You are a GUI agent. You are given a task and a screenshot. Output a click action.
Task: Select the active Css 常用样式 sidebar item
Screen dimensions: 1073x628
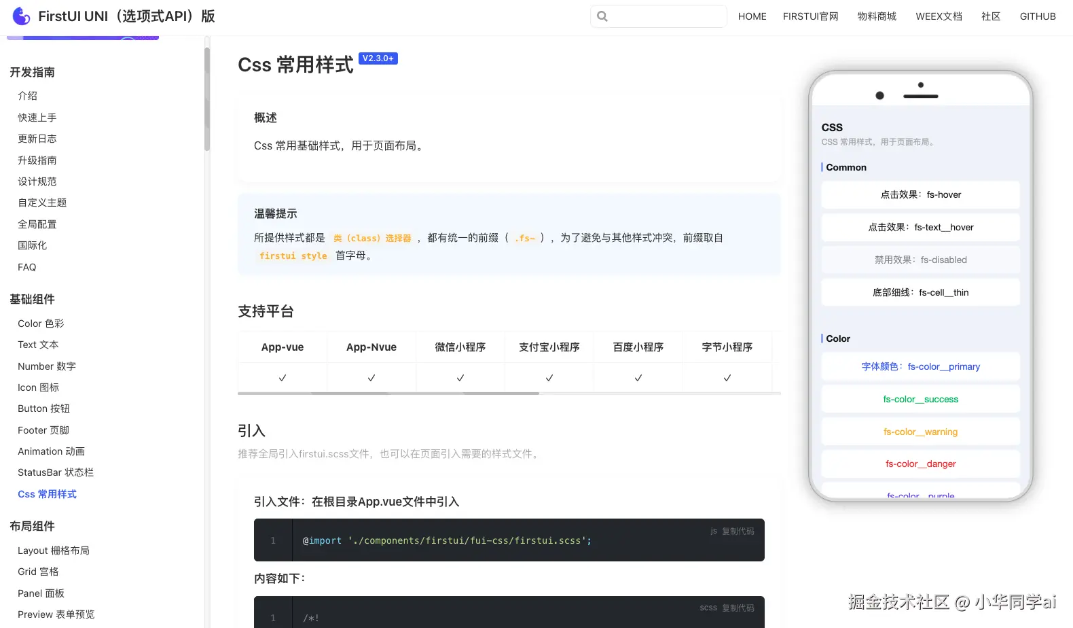pyautogui.click(x=47, y=494)
